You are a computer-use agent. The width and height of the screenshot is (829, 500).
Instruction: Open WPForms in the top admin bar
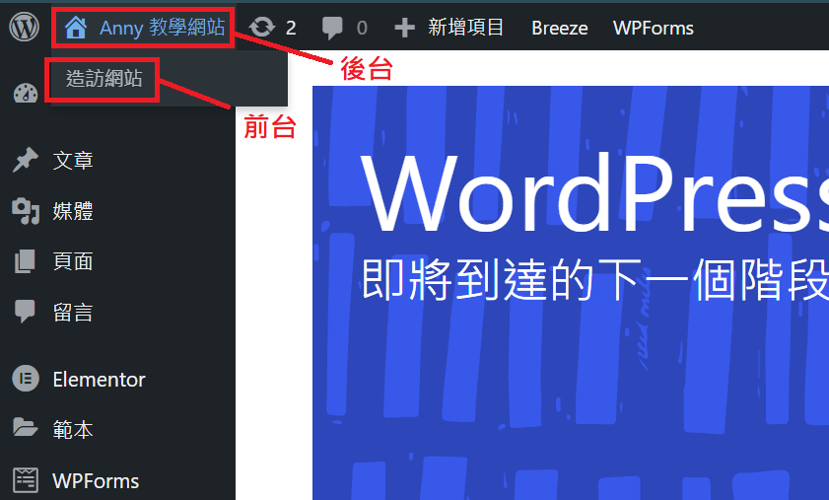pyautogui.click(x=653, y=28)
